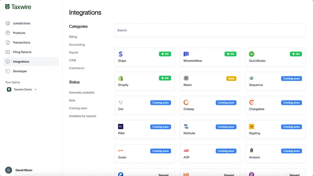Screen dimensions: 313x176
Task: Click the Amazon logo icon
Action: pos(252,151)
